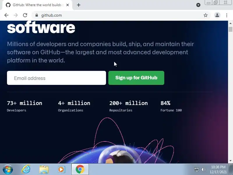Open the network tray icon
The image size is (233, 175).
point(197,169)
